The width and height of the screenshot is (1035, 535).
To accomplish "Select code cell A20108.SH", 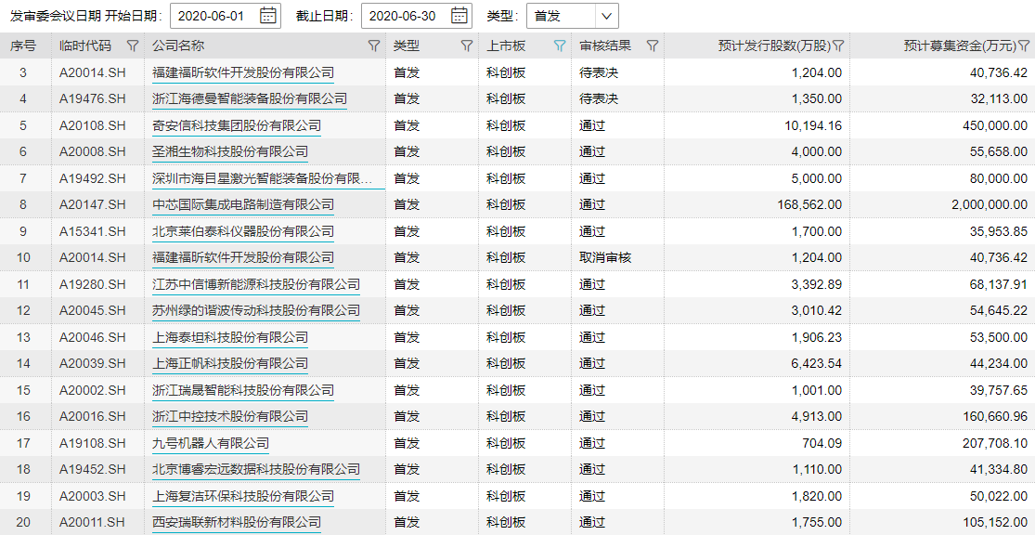I will [93, 125].
